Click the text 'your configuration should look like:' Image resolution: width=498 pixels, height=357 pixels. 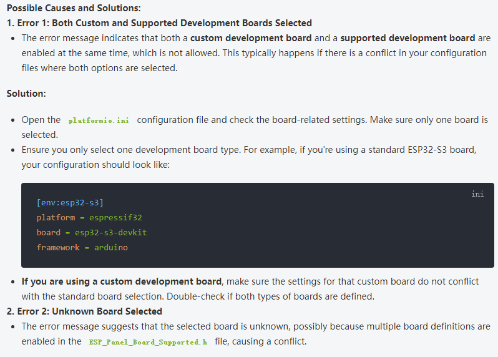click(95, 165)
